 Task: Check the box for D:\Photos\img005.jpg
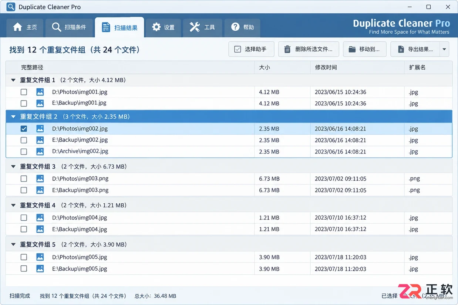pos(24,257)
